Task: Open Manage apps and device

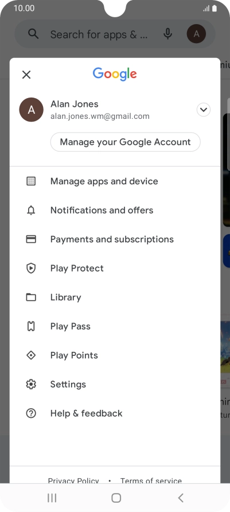Action: pyautogui.click(x=115, y=181)
